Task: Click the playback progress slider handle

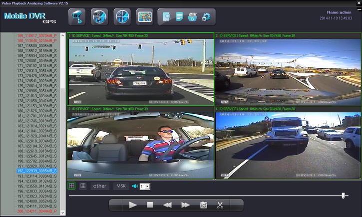Action: (x=344, y=196)
